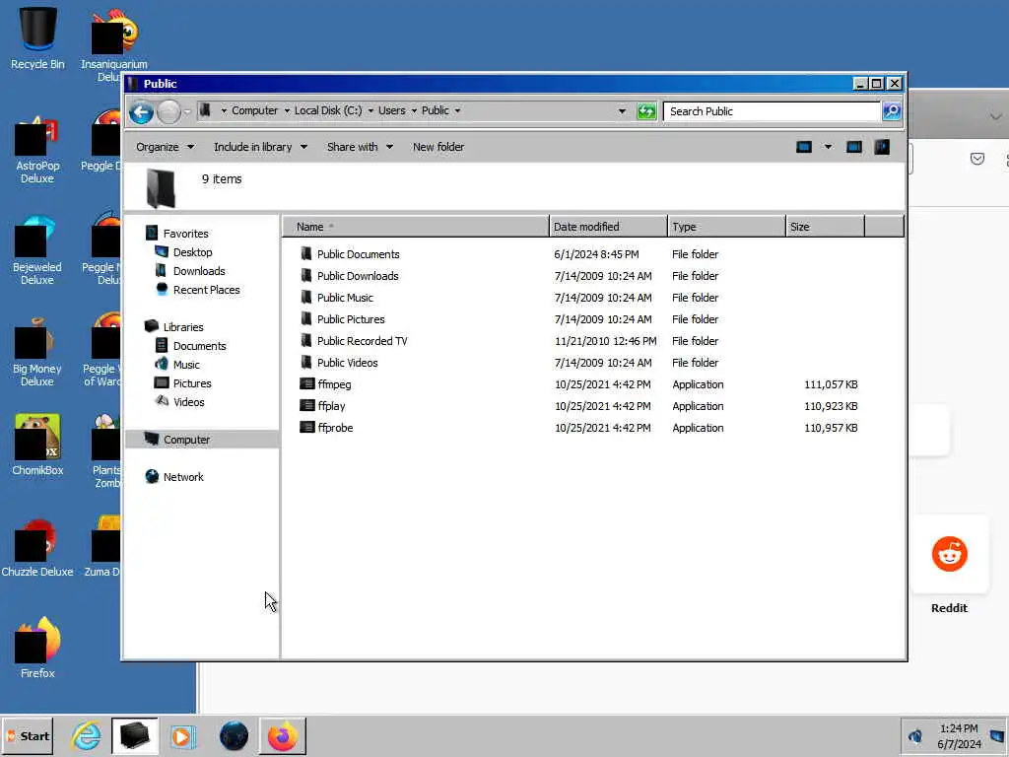Image resolution: width=1009 pixels, height=757 pixels.
Task: Select Downloads under Favorites
Action: tap(199, 271)
